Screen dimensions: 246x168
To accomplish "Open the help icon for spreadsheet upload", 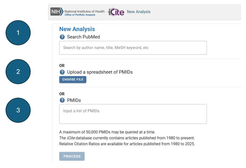I will [x=62, y=72].
